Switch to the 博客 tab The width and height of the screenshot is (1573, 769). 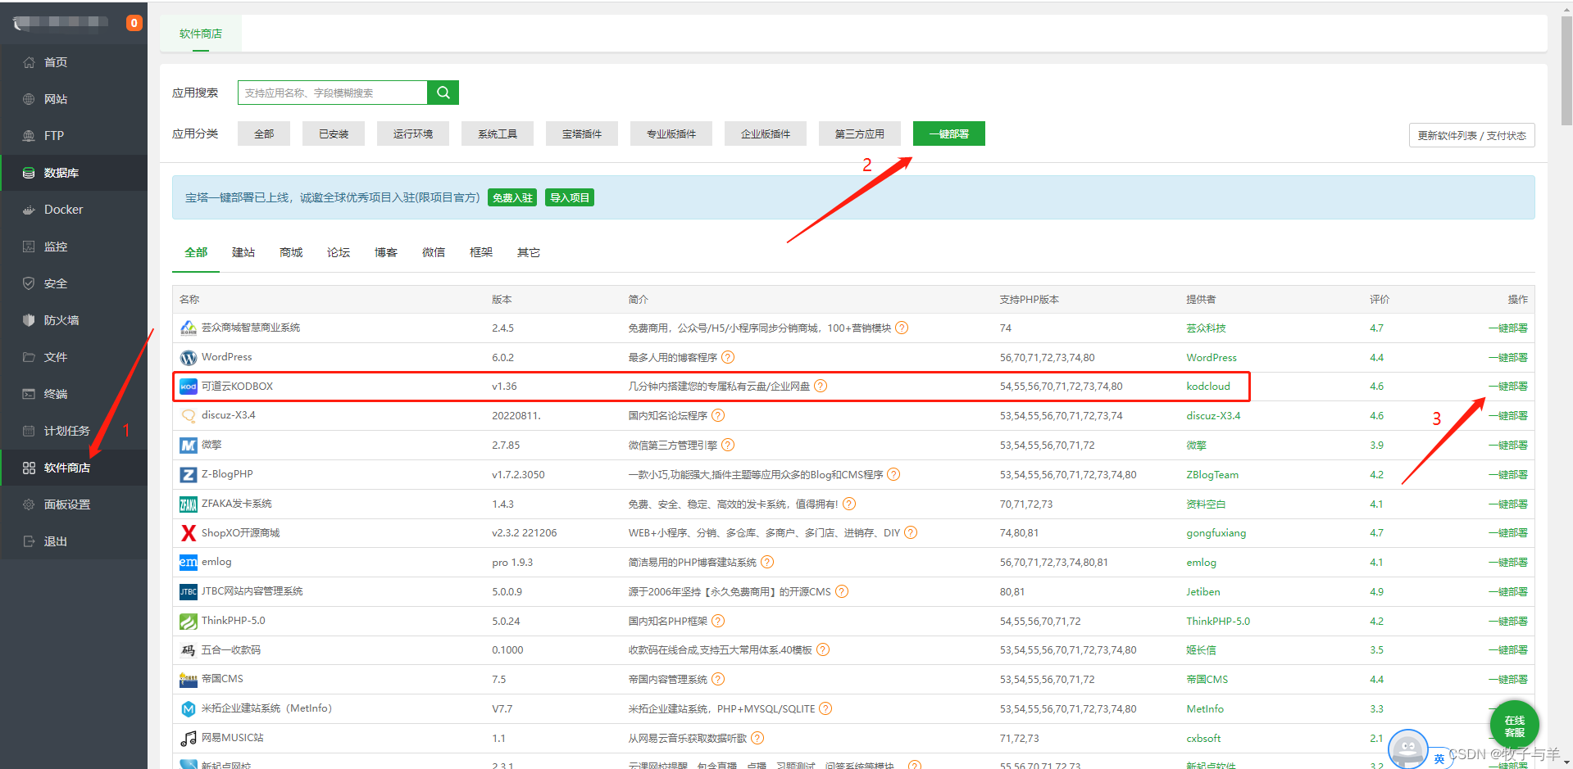(x=386, y=252)
